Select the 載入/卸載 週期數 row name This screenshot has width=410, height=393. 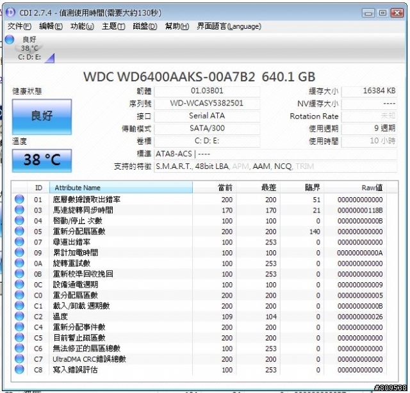pos(81,306)
